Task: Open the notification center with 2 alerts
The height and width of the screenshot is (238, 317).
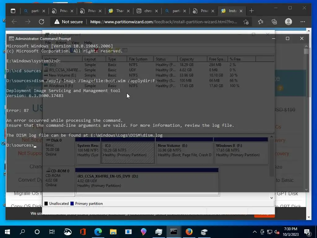Action: (307, 232)
